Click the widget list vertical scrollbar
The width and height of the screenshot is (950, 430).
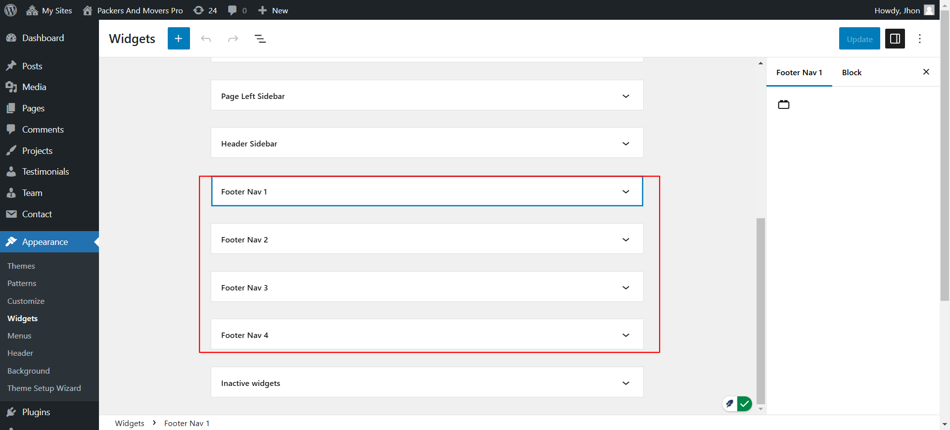(760, 311)
